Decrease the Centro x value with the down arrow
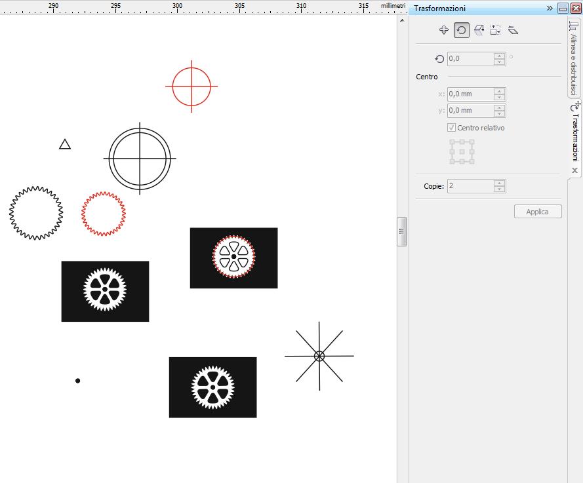Image resolution: width=583 pixels, height=483 pixels. pos(499,97)
